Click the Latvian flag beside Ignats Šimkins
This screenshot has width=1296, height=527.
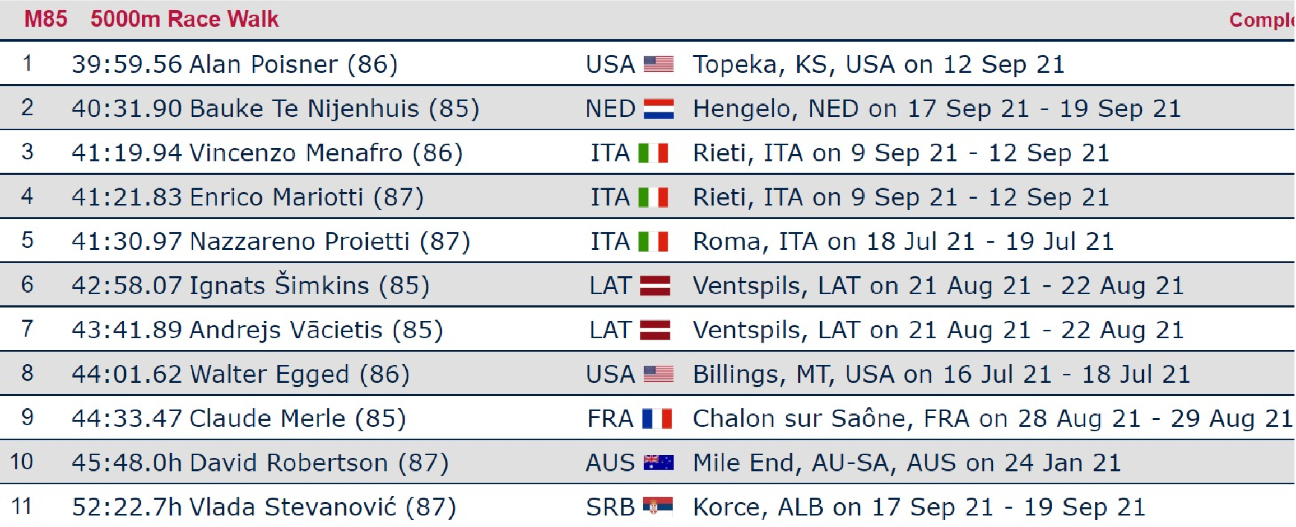[x=655, y=286]
